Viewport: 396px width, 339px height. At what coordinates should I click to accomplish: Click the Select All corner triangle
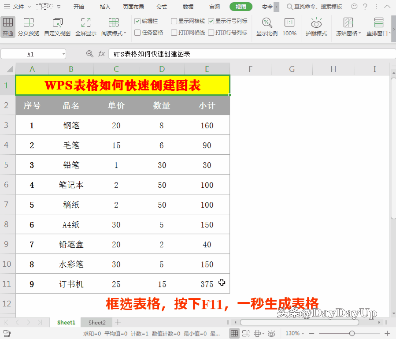tap(9, 69)
